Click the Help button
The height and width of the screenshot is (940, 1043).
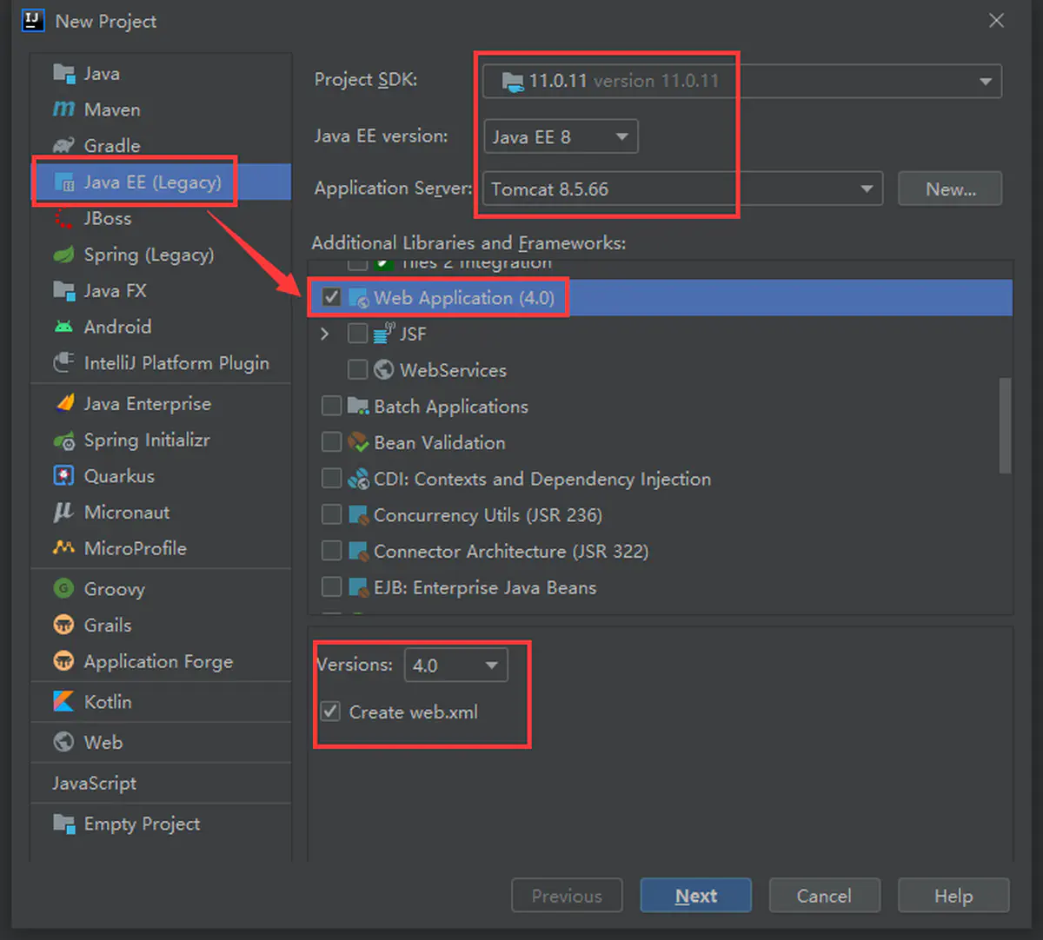[x=953, y=896]
